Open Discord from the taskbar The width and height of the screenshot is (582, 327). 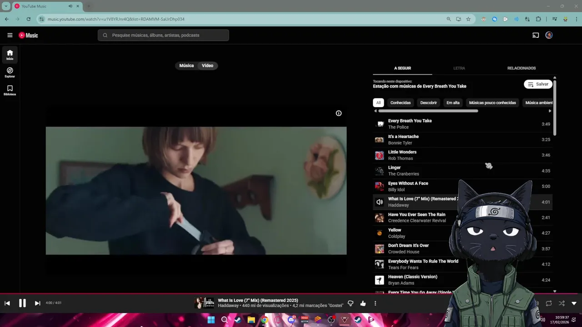(x=291, y=320)
